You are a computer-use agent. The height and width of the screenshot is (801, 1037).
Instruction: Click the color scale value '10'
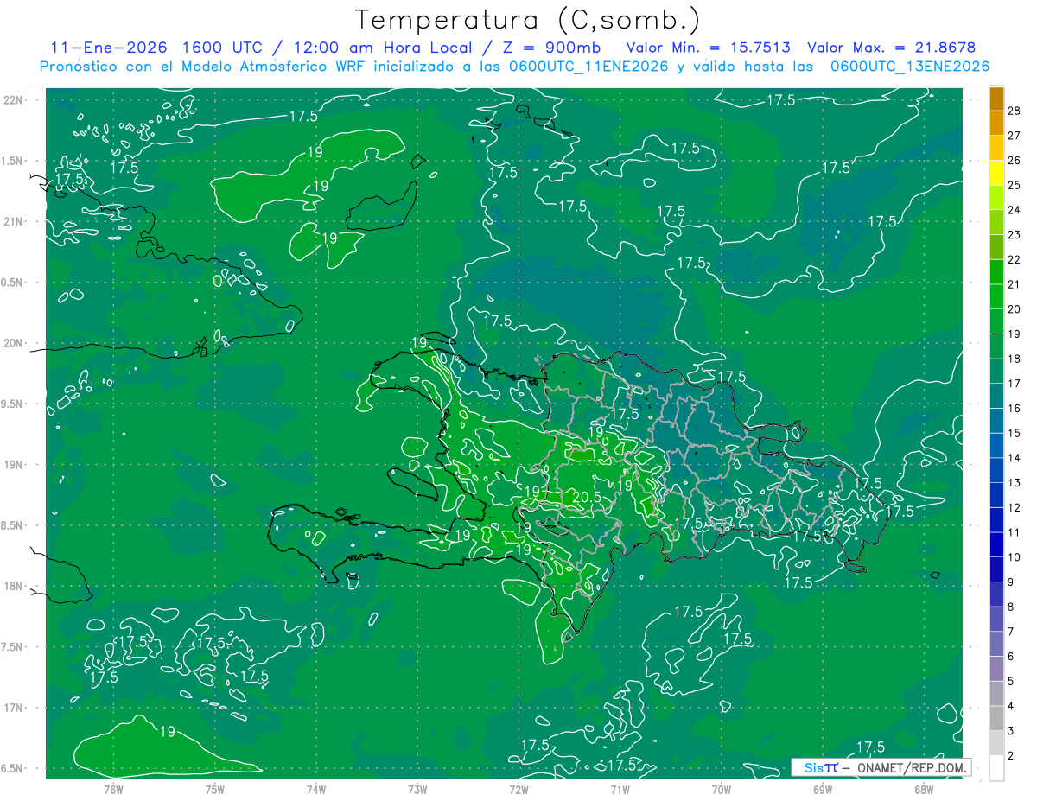1015,557
